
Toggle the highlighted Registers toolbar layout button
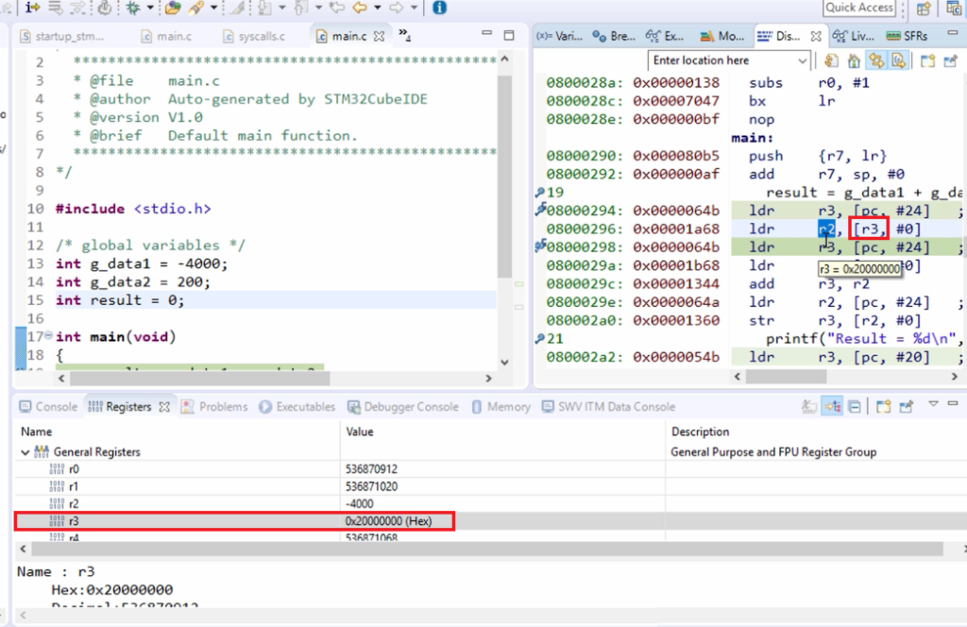833,406
